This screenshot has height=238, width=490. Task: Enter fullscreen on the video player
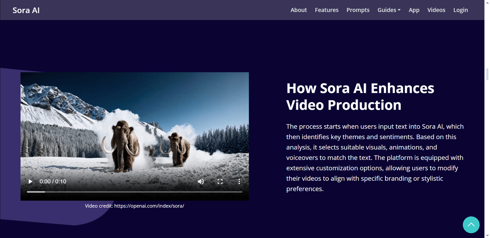[220, 182]
